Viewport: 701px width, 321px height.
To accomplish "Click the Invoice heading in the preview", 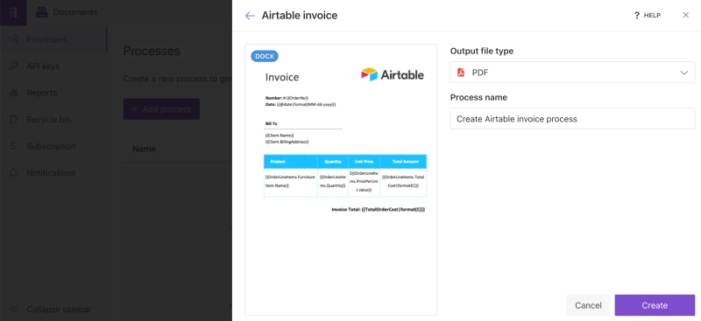I will (x=282, y=77).
